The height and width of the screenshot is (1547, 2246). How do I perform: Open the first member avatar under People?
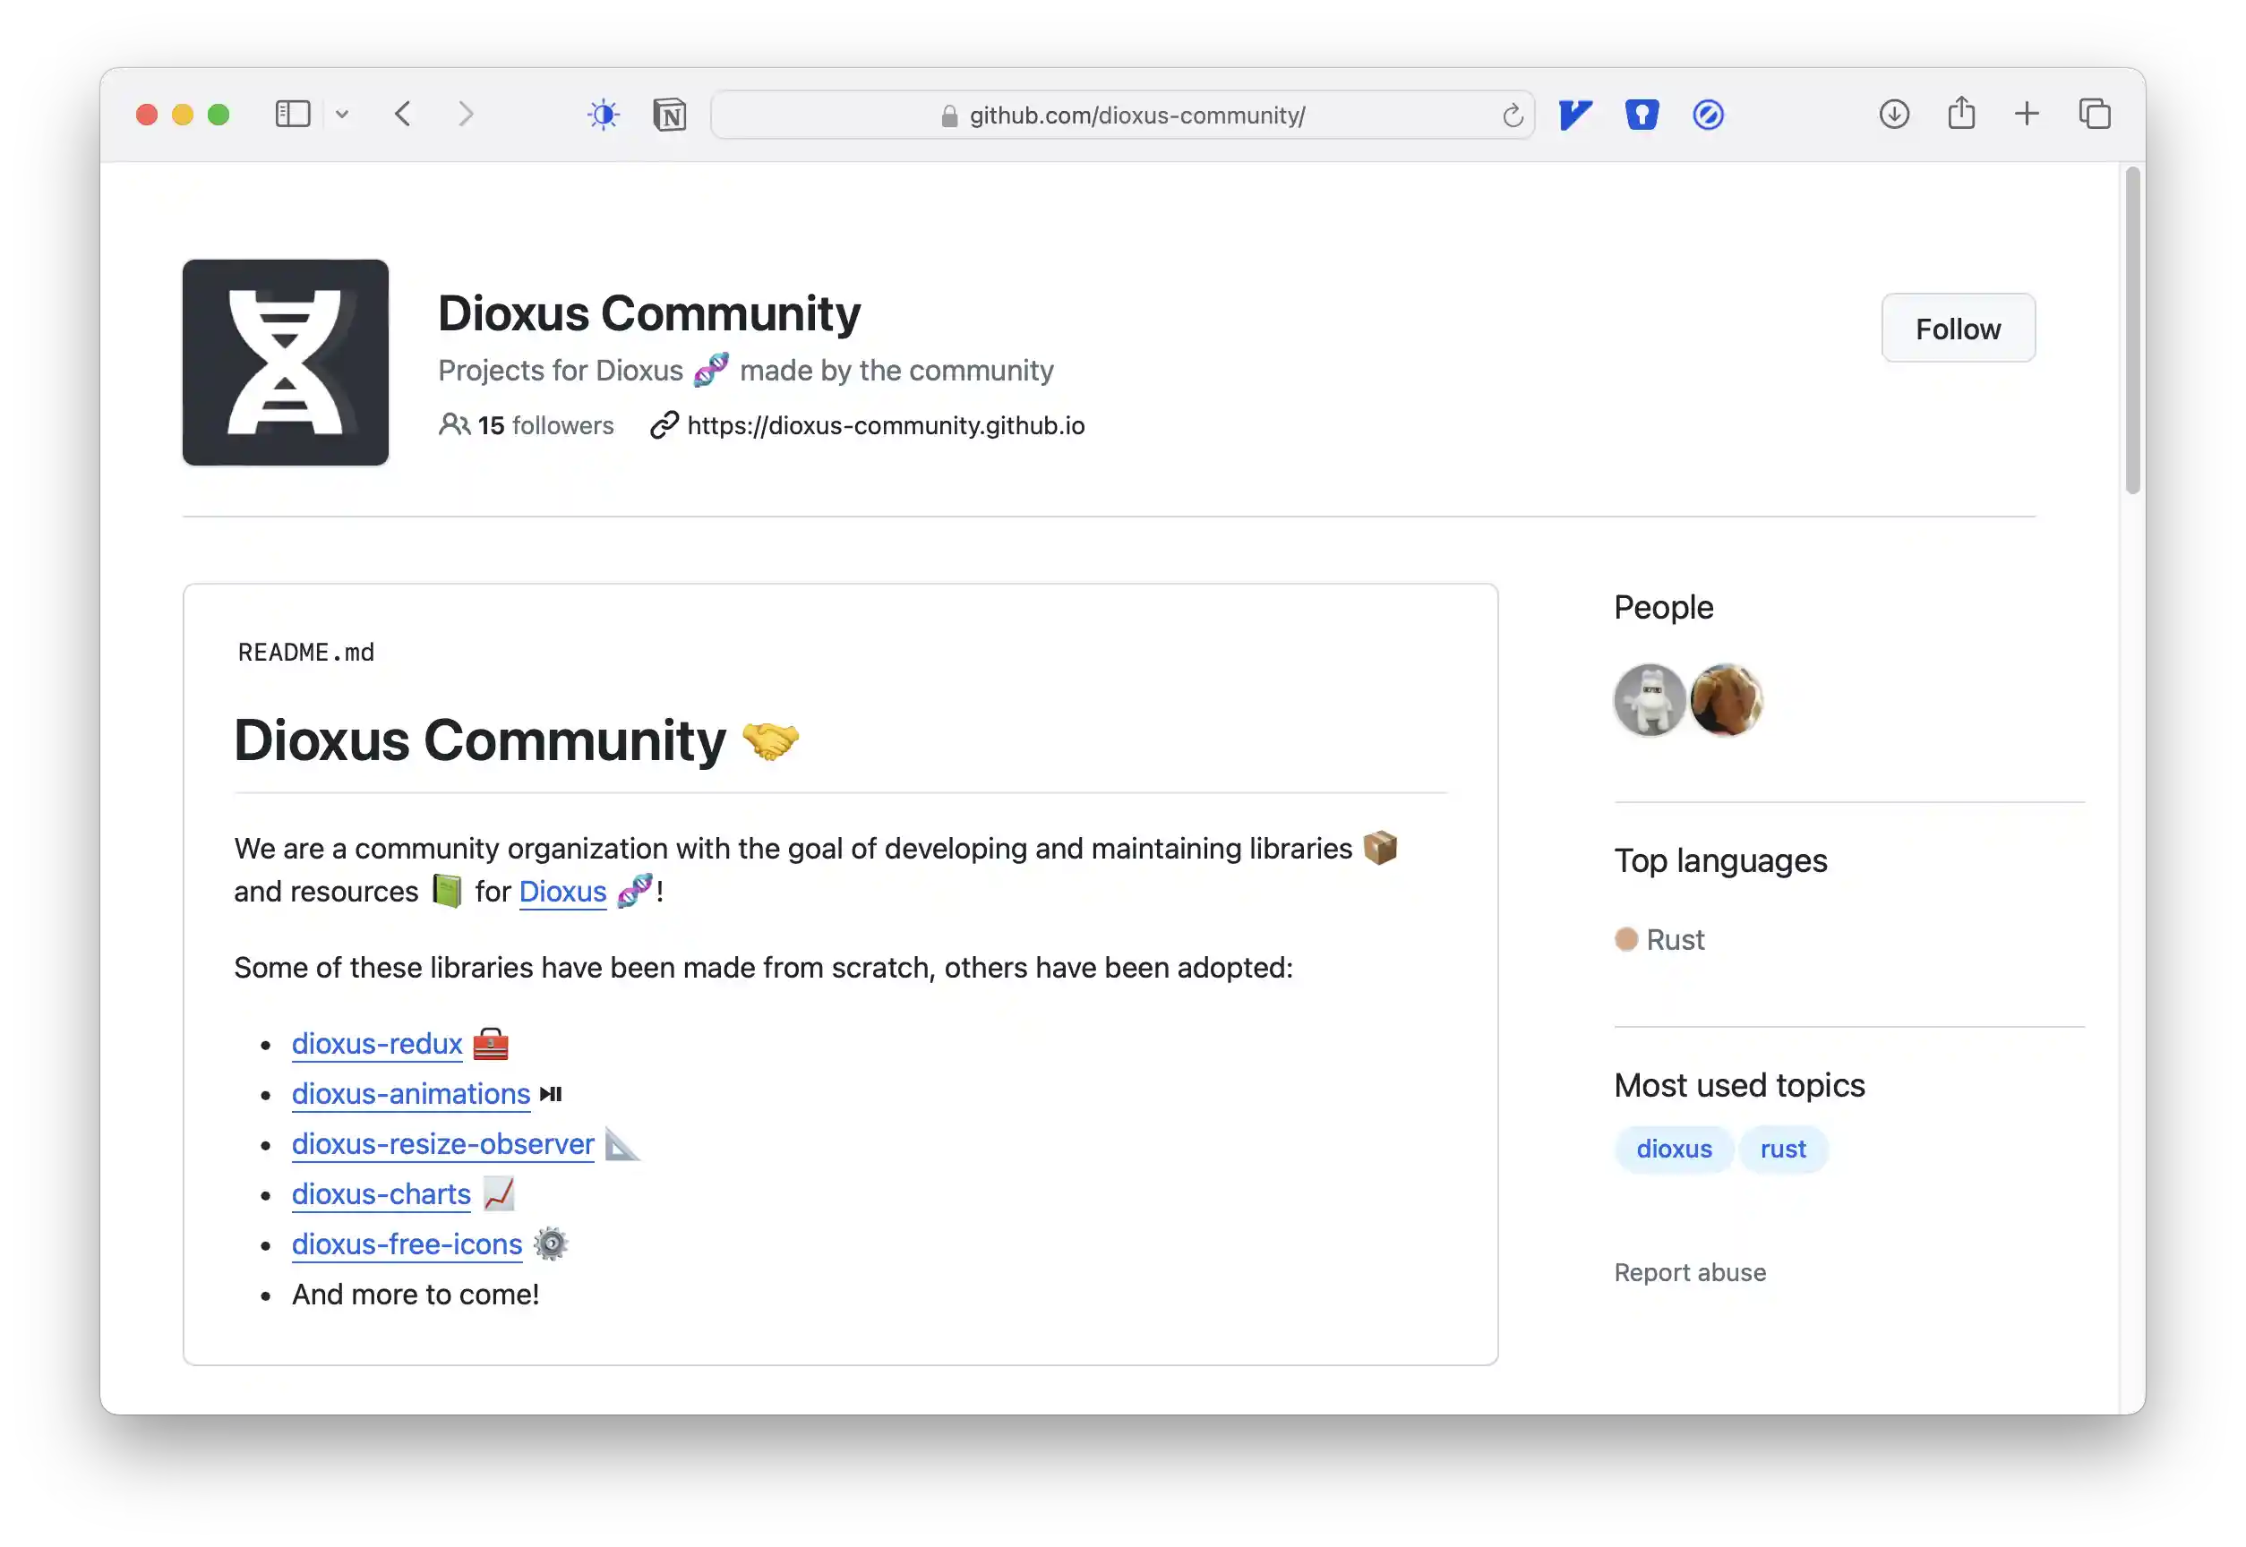click(x=1649, y=700)
